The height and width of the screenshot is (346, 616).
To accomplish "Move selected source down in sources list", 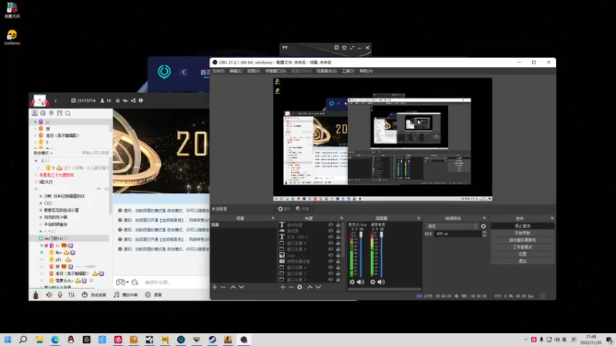I will [318, 287].
